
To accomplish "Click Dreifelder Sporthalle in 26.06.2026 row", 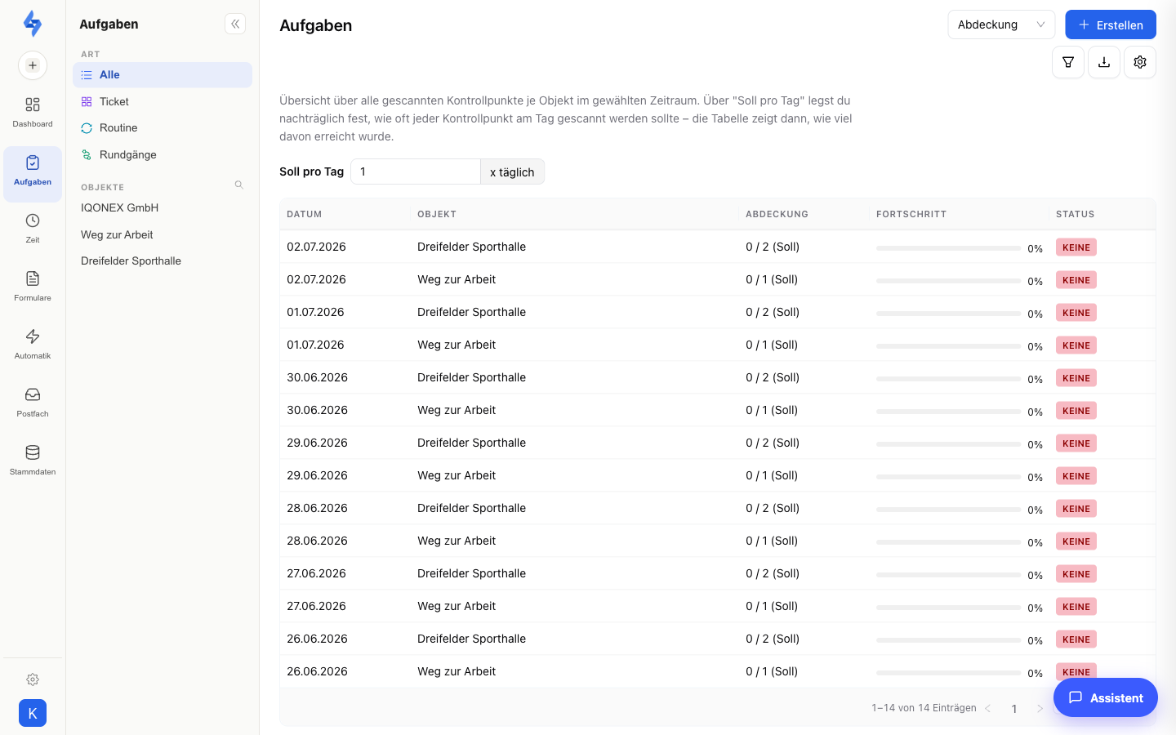I will (x=471, y=639).
